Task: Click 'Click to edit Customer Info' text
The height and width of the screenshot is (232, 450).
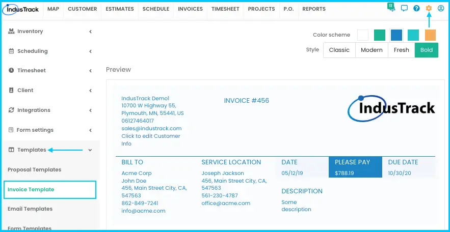Action: tap(151, 140)
